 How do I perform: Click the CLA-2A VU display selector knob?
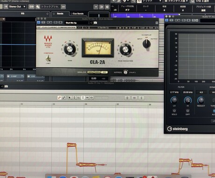pyautogui.click(x=146, y=44)
